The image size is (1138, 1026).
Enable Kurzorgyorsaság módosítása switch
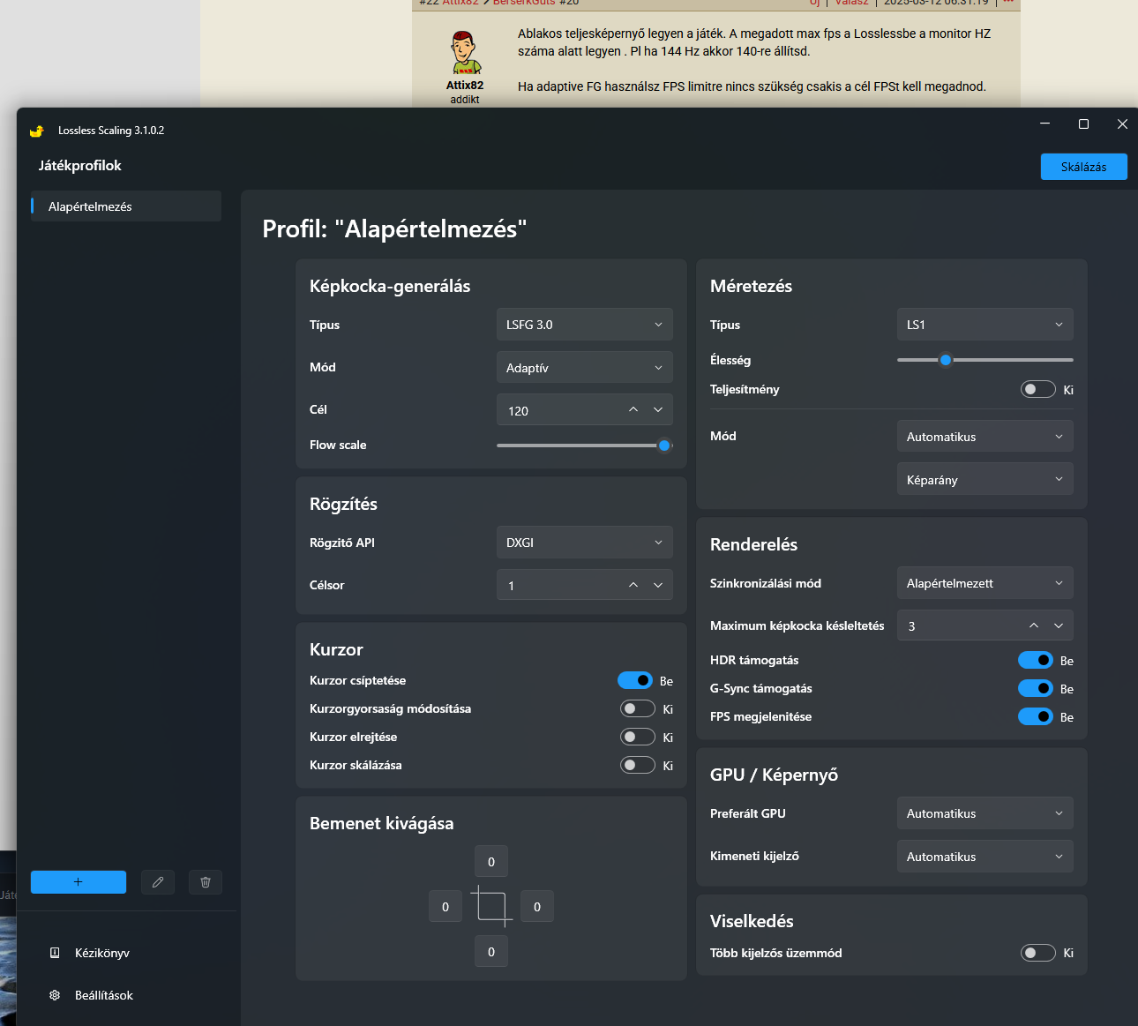[638, 708]
